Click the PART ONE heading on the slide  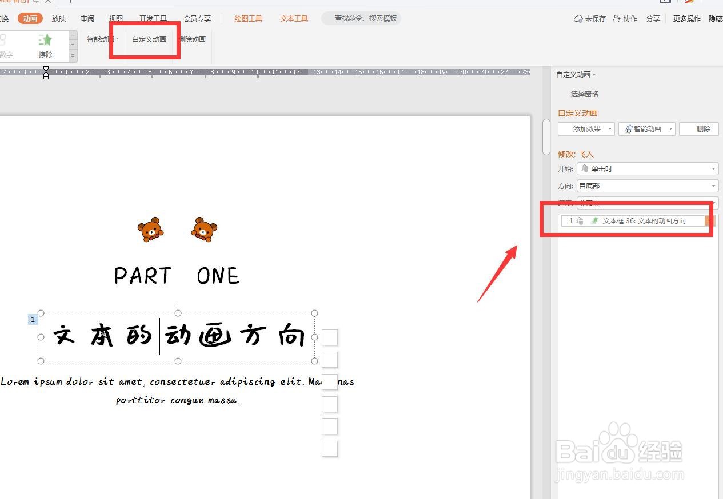(177, 276)
